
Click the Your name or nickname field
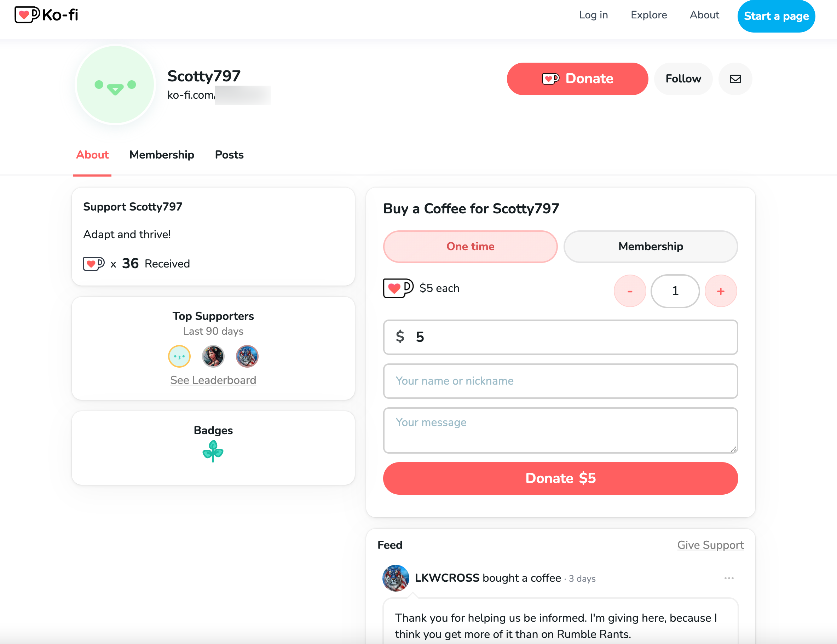tap(560, 381)
